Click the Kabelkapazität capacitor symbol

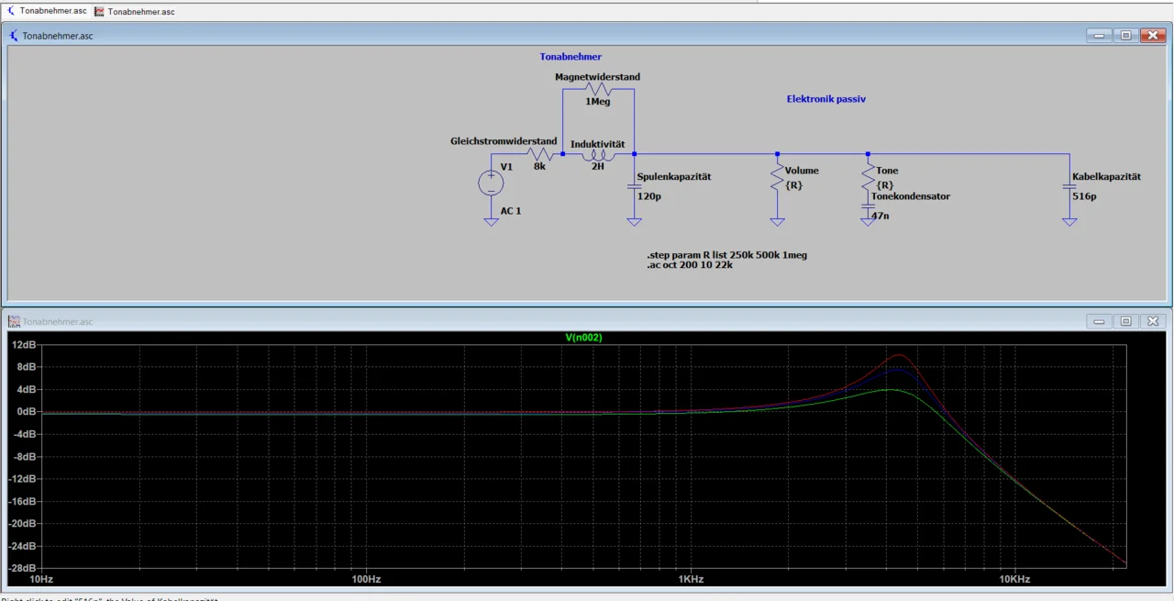[1069, 187]
